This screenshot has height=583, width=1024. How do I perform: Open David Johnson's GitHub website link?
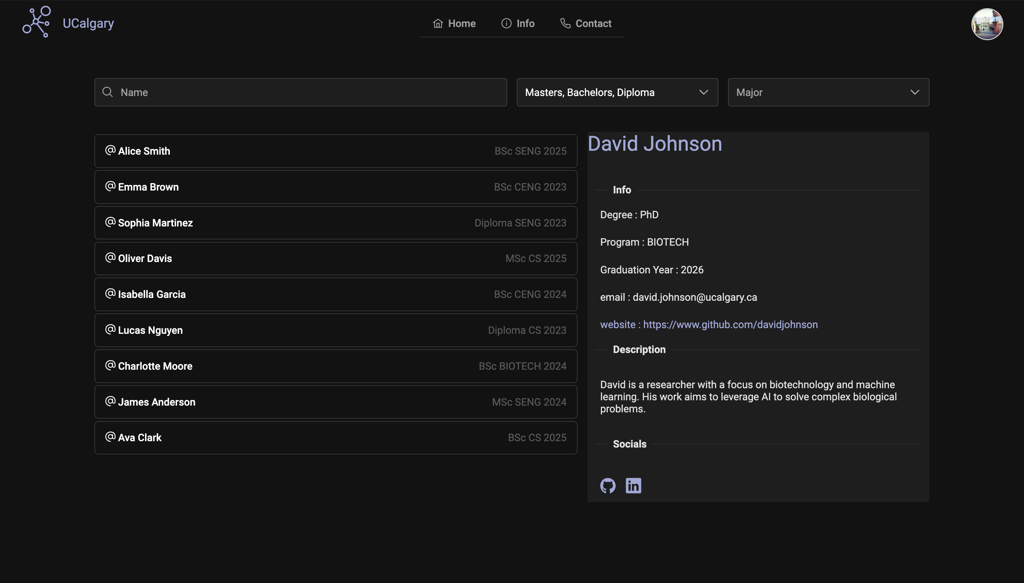(730, 324)
